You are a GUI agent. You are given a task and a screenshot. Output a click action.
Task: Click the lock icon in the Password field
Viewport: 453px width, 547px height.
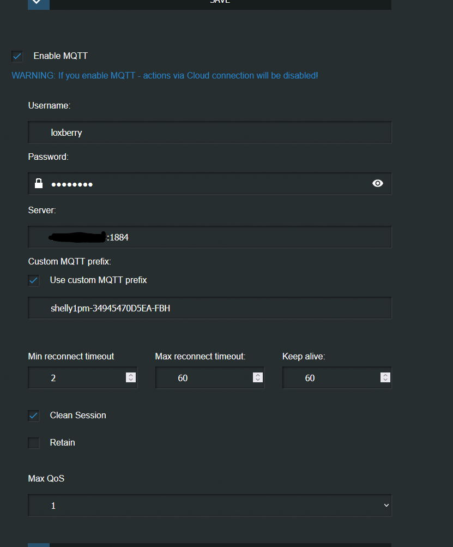(x=39, y=184)
